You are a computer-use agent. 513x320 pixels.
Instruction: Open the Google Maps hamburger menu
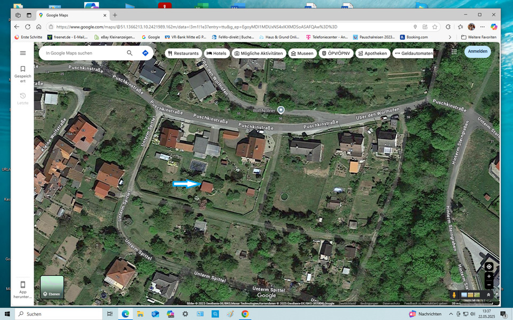[x=22, y=53]
